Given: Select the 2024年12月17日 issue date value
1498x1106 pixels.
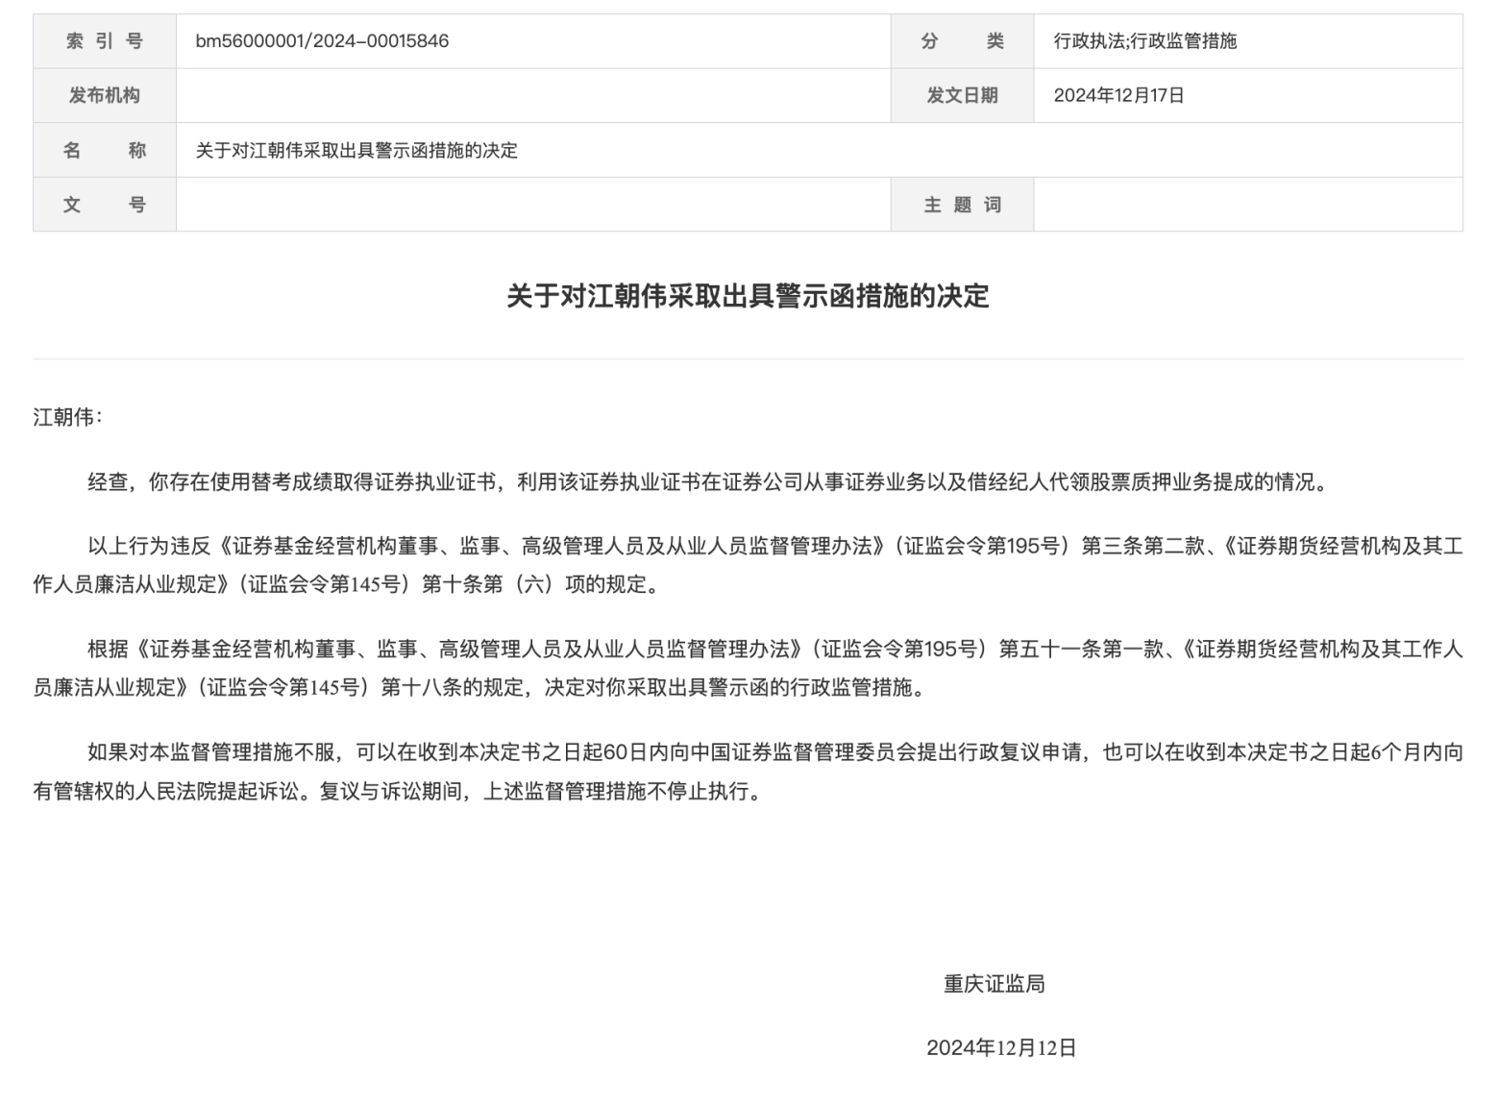Looking at the screenshot, I should coord(1118,95).
